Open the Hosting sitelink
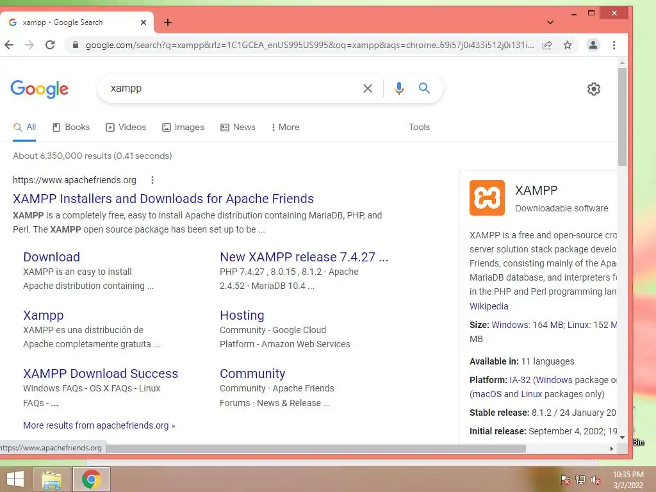This screenshot has width=656, height=492. [x=242, y=315]
